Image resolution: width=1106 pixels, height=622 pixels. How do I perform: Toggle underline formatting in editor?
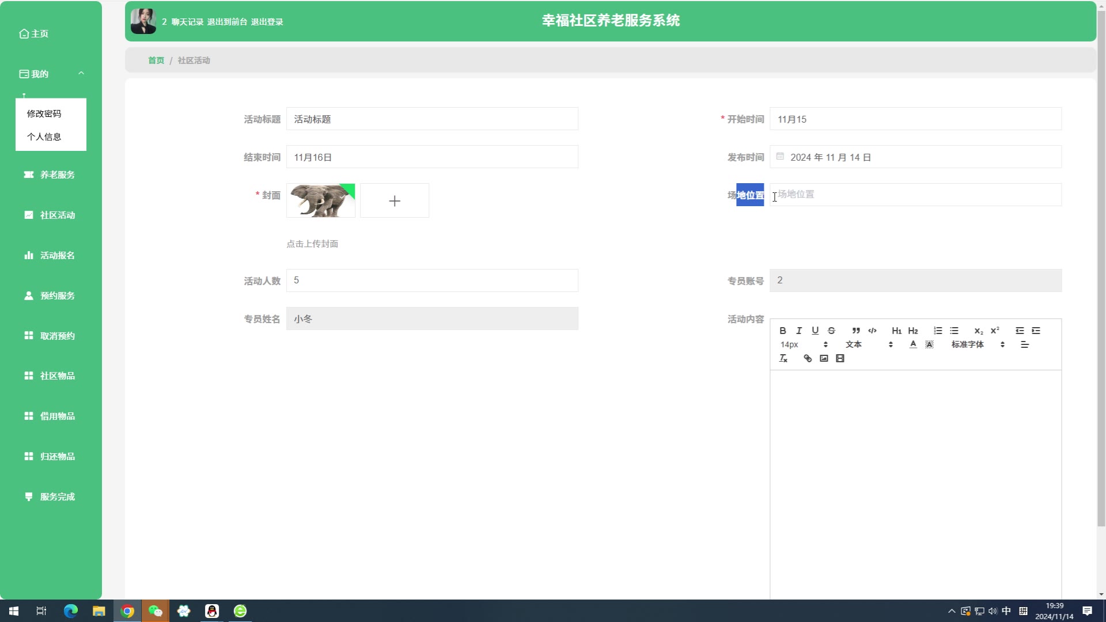pos(815,331)
